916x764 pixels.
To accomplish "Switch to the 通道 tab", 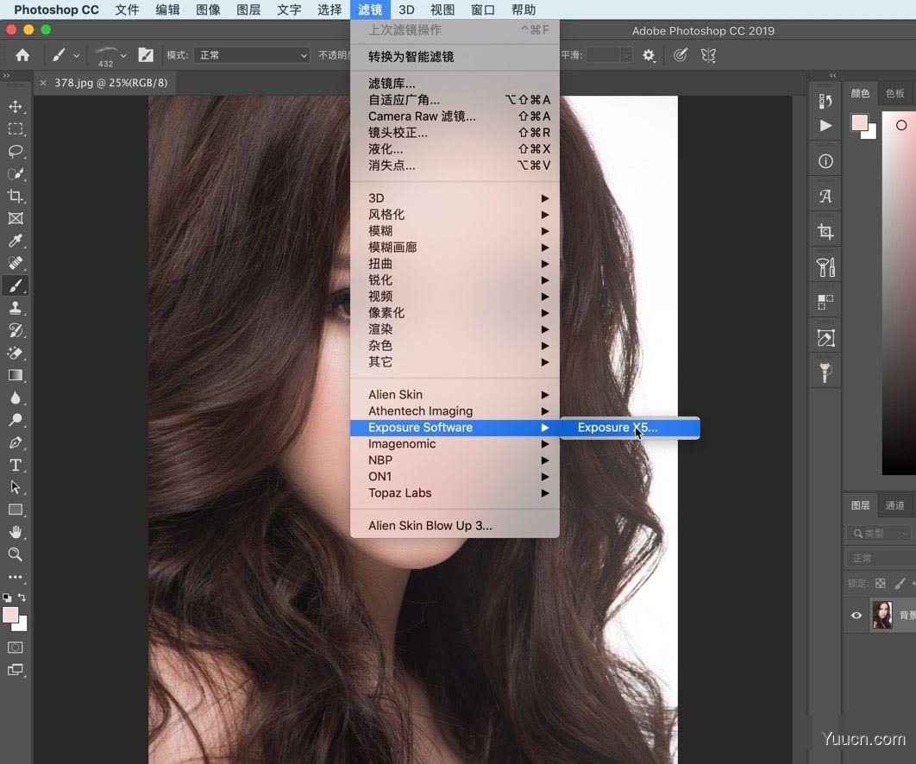I will click(x=894, y=505).
